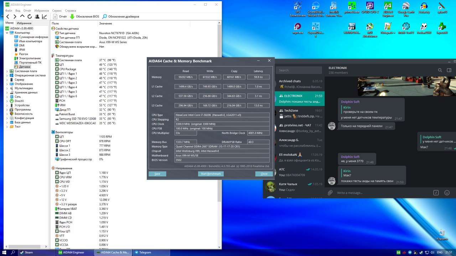This screenshot has height=256, width=456.
Task: Expand the Хранение данных tree node
Action: point(7,92)
